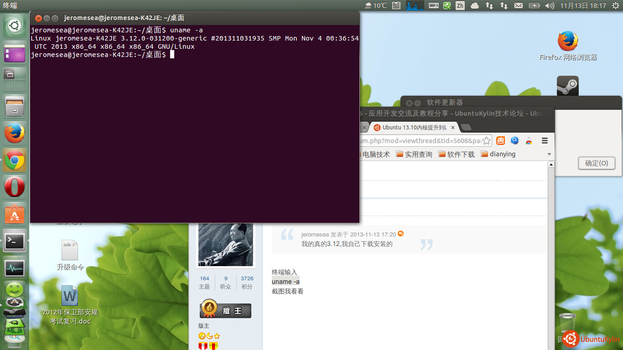This screenshot has width=623, height=350.
Task: Expand the bookmarks bar overflow arrow
Action: (549, 154)
